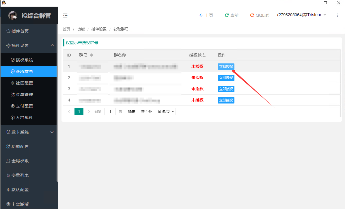Select 社区配置 in the sidebar menu
This screenshot has height=209, width=345.
pos(24,83)
